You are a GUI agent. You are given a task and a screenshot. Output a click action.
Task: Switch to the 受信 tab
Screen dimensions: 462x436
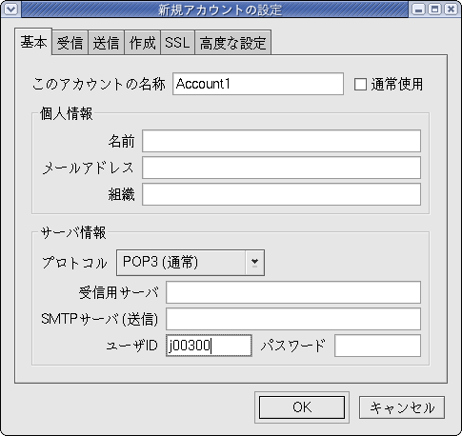pyautogui.click(x=70, y=43)
